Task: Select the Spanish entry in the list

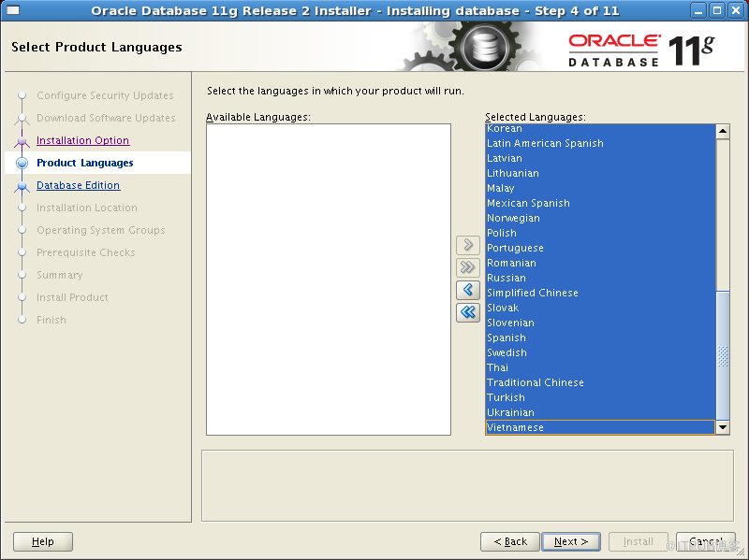Action: click(600, 337)
